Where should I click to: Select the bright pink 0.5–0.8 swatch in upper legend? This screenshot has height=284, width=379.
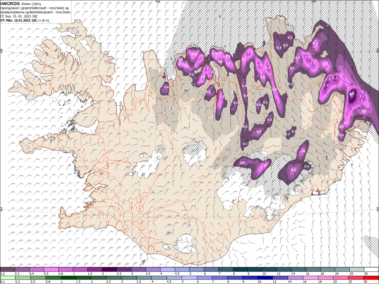click(x=51, y=270)
